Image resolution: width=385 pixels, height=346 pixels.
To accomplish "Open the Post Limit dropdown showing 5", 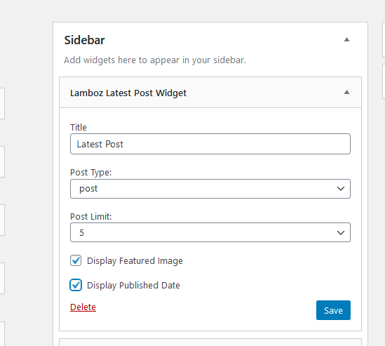I will tap(210, 232).
